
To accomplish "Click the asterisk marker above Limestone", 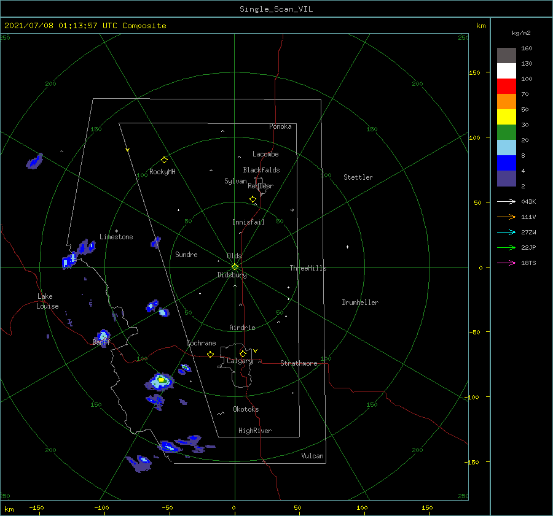I will pyautogui.click(x=116, y=231).
